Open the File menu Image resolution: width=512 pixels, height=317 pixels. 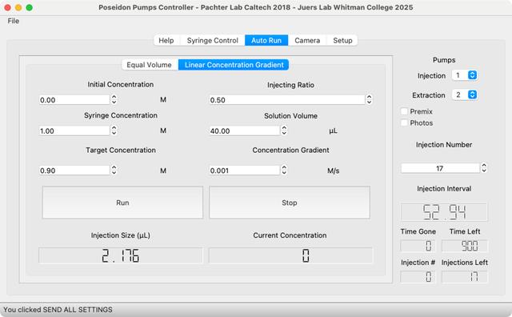14,21
